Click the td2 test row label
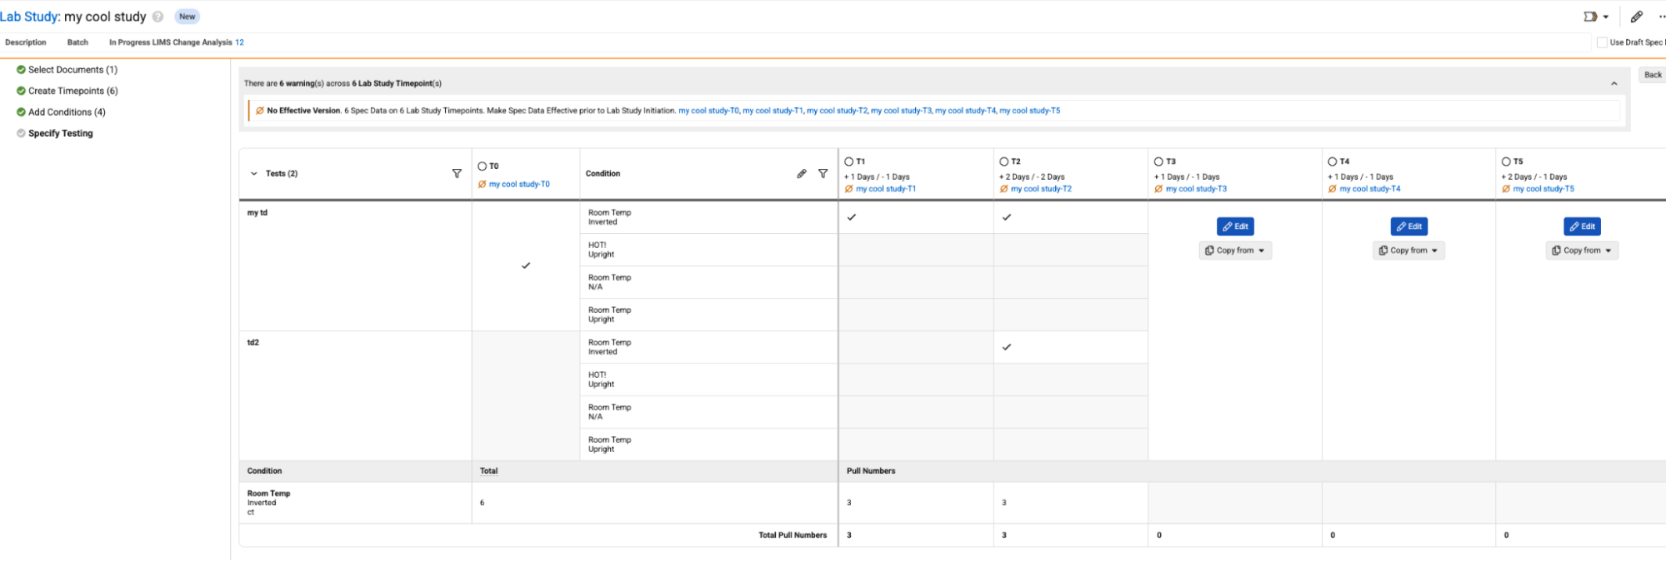Viewport: 1666px width, 561px height. click(x=253, y=343)
